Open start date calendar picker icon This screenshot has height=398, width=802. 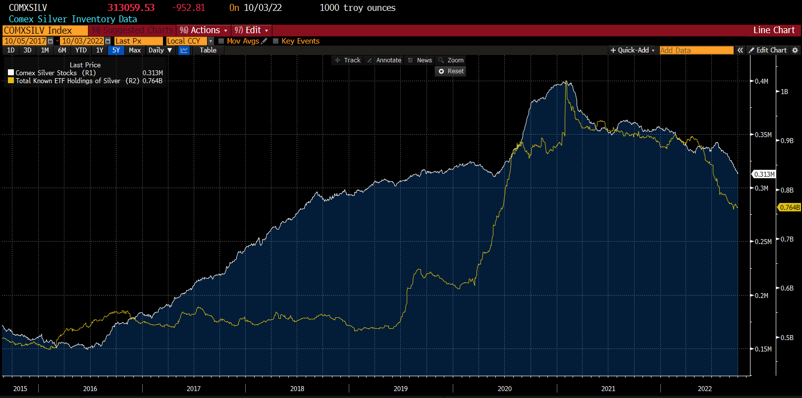click(50, 41)
